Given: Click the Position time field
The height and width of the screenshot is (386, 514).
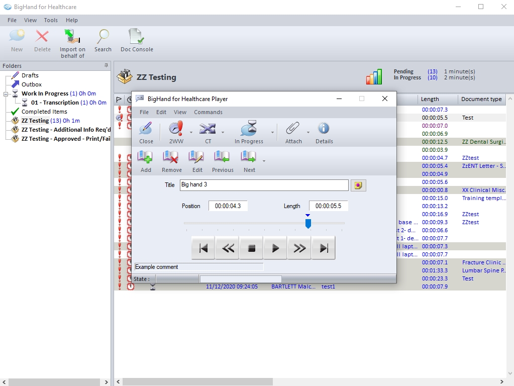Looking at the screenshot, I should tap(228, 206).
